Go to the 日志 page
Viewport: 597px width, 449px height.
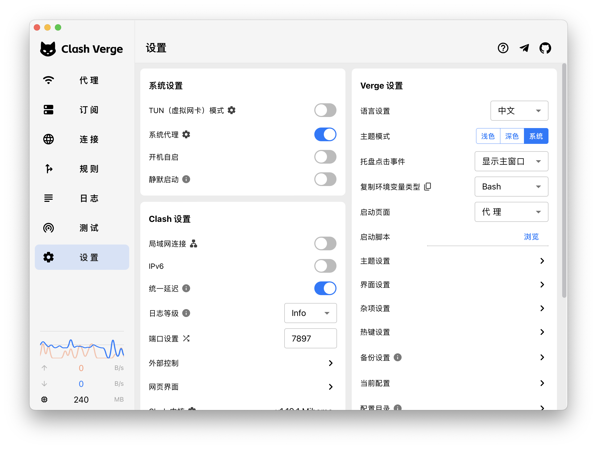pos(82,198)
